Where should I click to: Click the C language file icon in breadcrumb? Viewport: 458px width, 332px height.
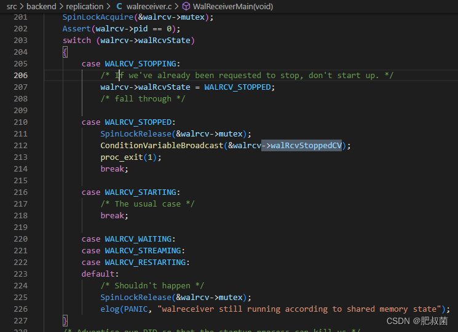tap(119, 6)
